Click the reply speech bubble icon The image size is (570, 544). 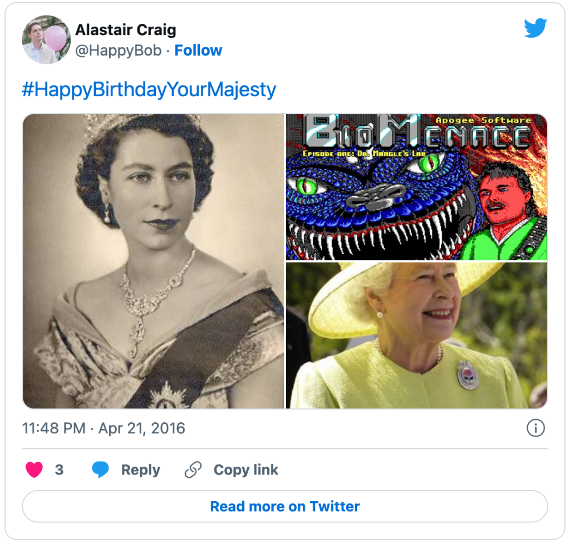(x=100, y=470)
